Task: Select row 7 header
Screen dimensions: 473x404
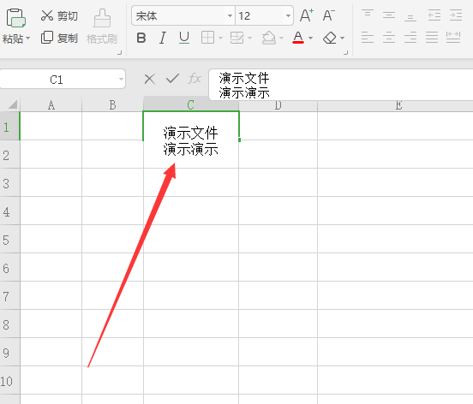Action: (x=9, y=296)
